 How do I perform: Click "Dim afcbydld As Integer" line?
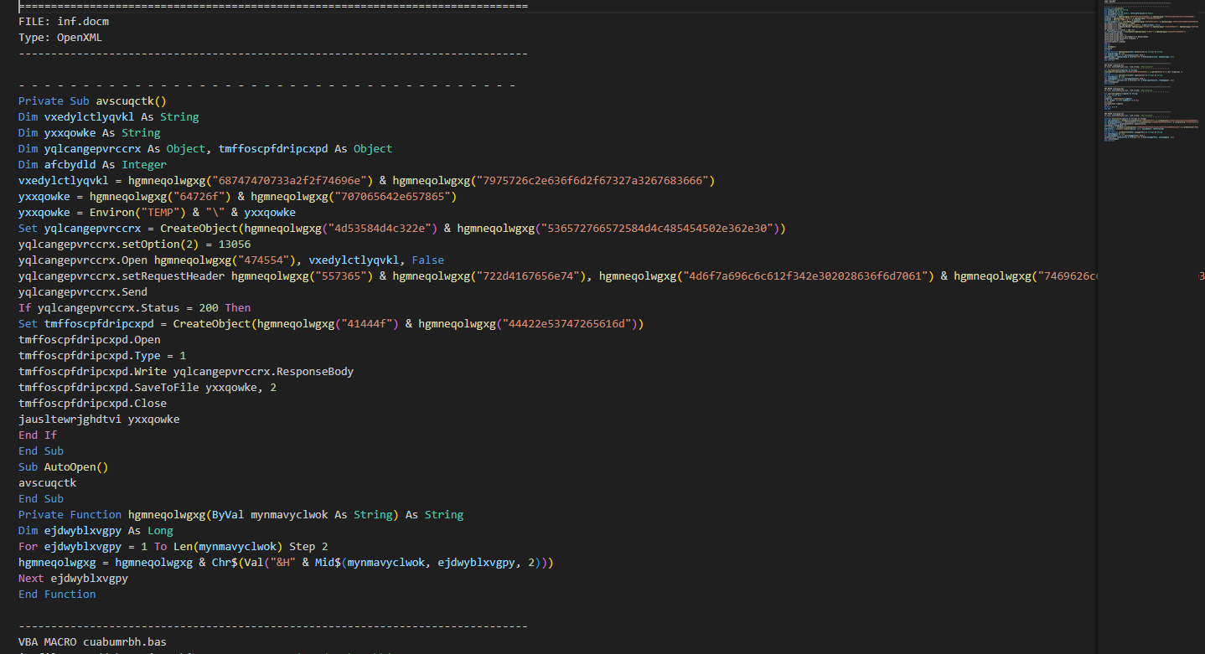(92, 164)
